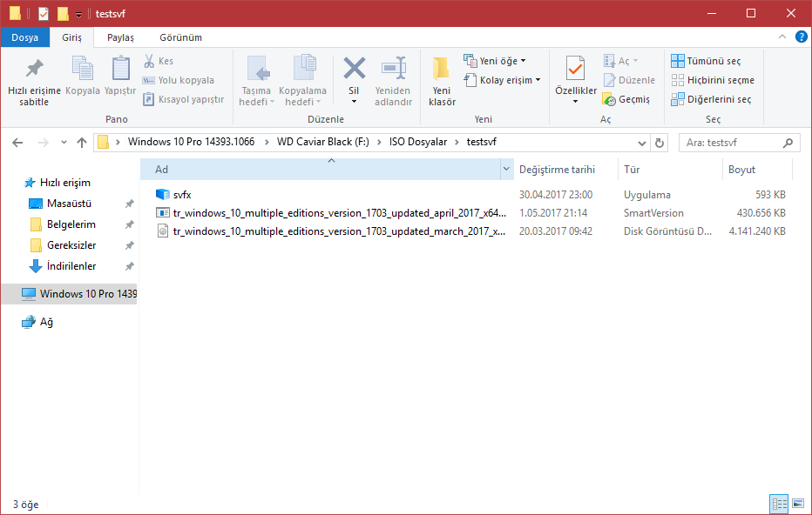The width and height of the screenshot is (812, 515).
Task: Refresh the folder view
Action: (660, 143)
